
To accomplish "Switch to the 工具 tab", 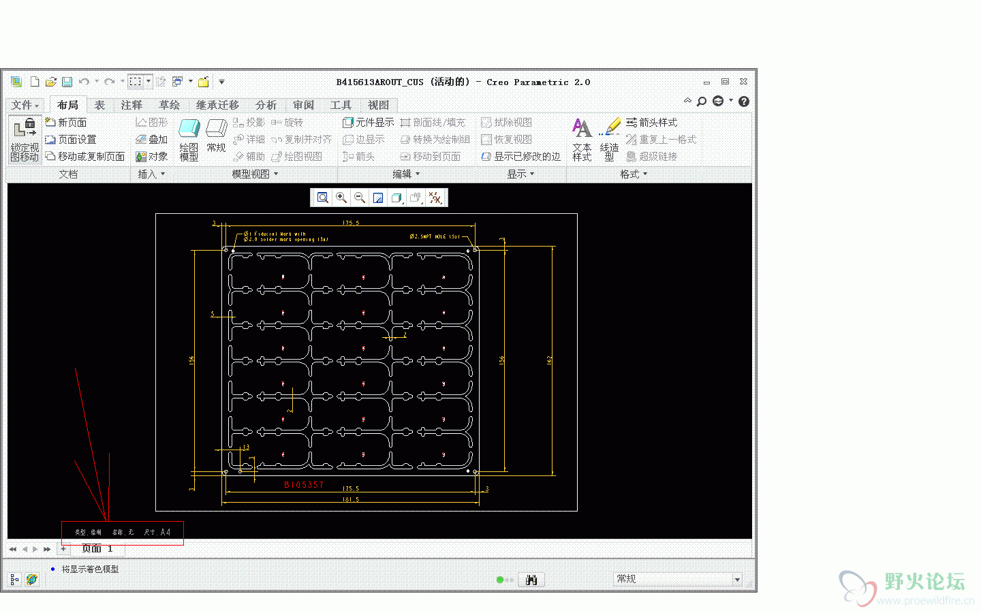I will (341, 105).
